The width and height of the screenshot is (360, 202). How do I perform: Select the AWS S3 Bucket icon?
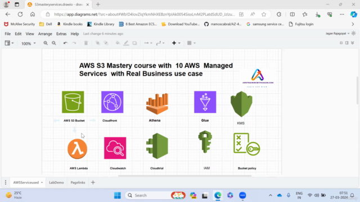coord(73,102)
